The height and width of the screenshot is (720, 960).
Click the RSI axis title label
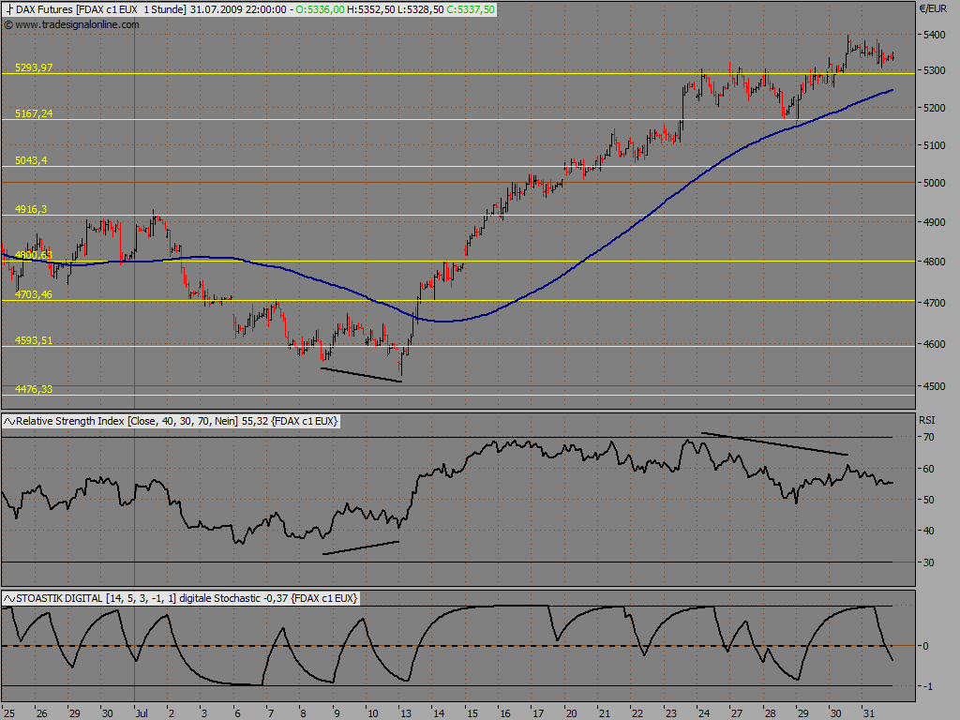(927, 420)
